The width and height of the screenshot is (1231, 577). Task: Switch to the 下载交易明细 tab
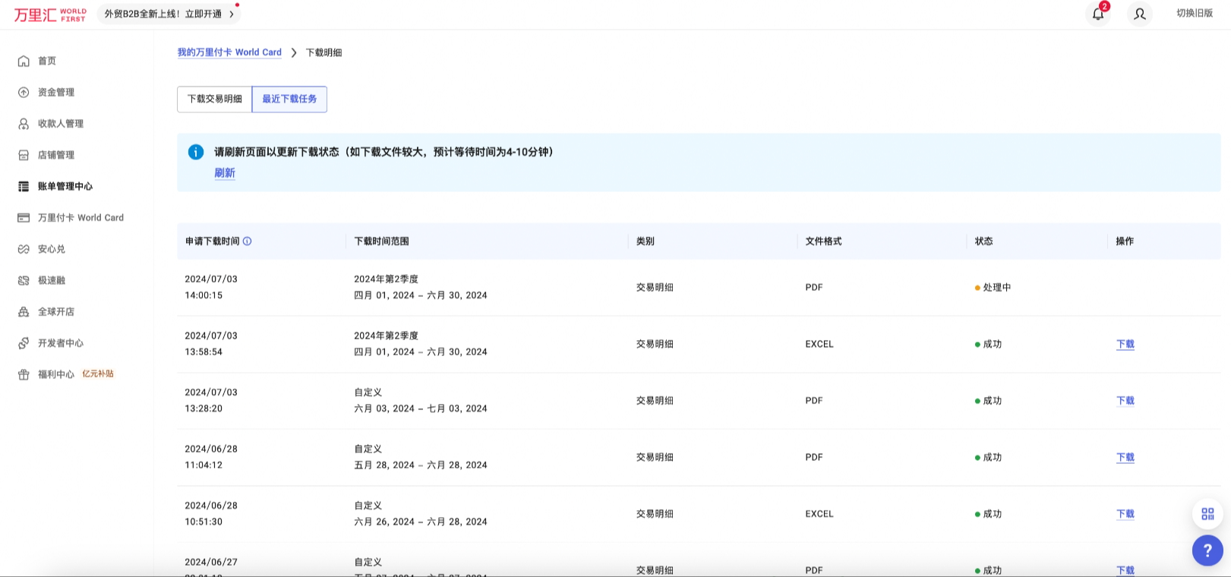pyautogui.click(x=214, y=99)
